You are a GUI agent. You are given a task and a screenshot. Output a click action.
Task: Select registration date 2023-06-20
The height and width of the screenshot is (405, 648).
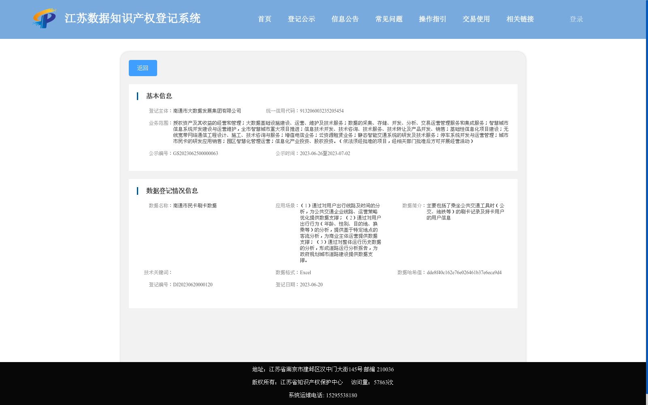pyautogui.click(x=311, y=285)
